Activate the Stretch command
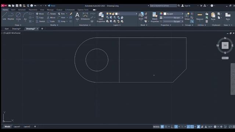This screenshot has height=132, width=235. 40,21
